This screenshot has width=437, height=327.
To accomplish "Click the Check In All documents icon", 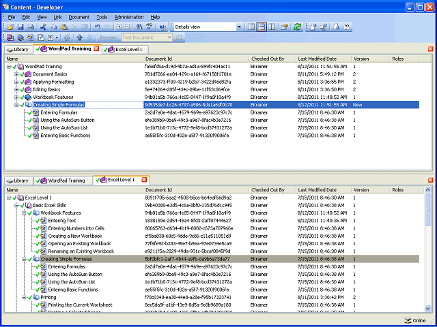I will click(324, 27).
